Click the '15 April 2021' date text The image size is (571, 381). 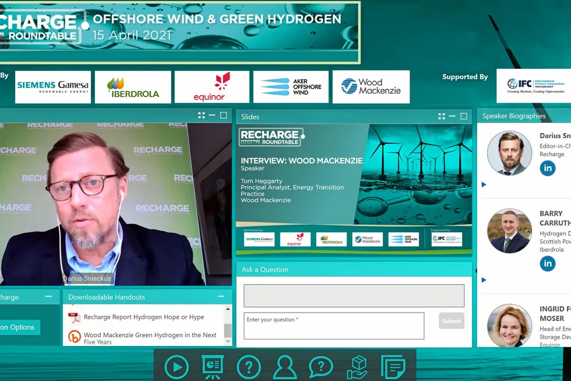pos(132,35)
